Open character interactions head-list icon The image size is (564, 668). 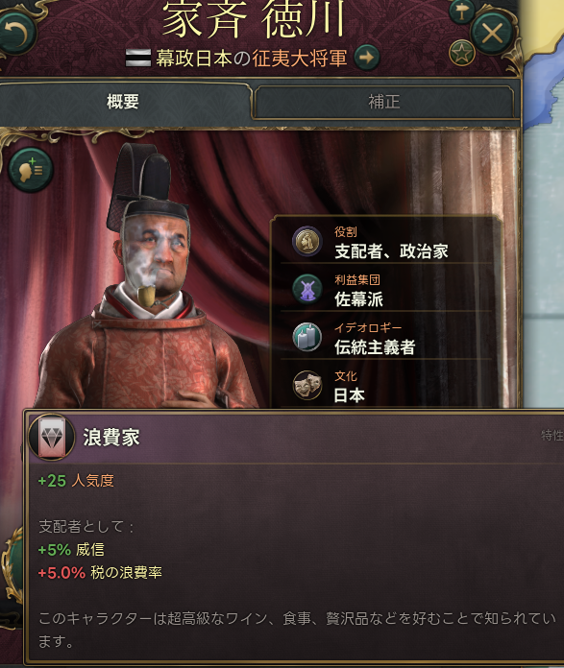click(x=31, y=170)
